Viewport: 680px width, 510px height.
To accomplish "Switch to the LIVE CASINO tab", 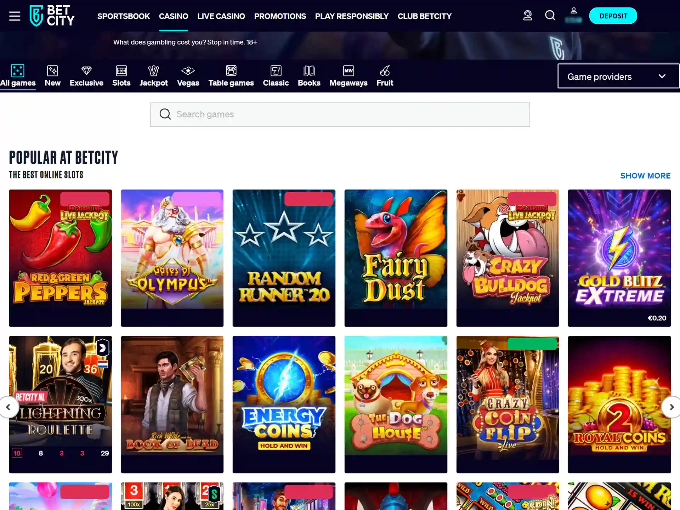I will tap(221, 16).
